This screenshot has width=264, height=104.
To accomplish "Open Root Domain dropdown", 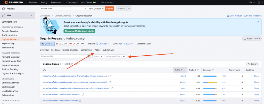I will pyautogui.click(x=96, y=8).
